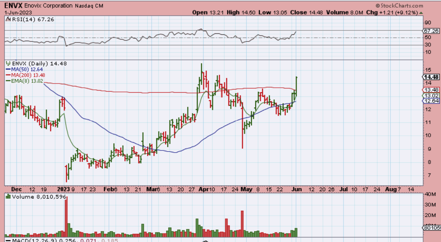Click the ENVX (Daily) 14.48 legend label
The height and width of the screenshot is (242, 441).
pyautogui.click(x=39, y=63)
